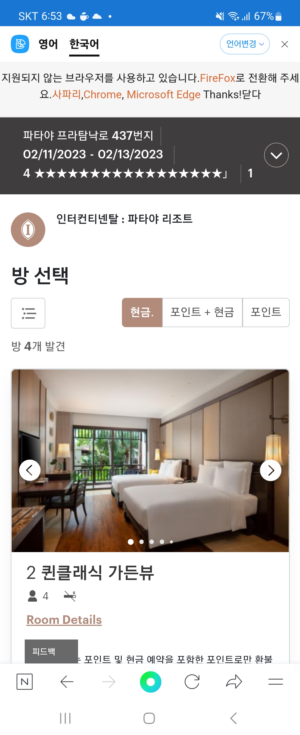The width and height of the screenshot is (300, 735).
Task: Select the 포인트 + 현금 payment option
Action: [202, 312]
